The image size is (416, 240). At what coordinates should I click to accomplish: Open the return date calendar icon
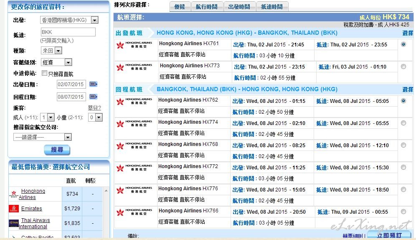[x=94, y=96]
